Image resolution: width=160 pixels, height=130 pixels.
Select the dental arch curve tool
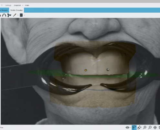pyautogui.click(x=4, y=15)
